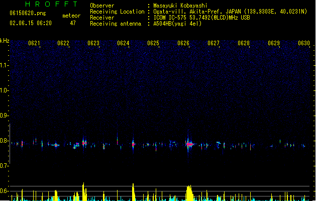Click the HROFFT title text
The image size is (316, 201).
pyautogui.click(x=52, y=4)
